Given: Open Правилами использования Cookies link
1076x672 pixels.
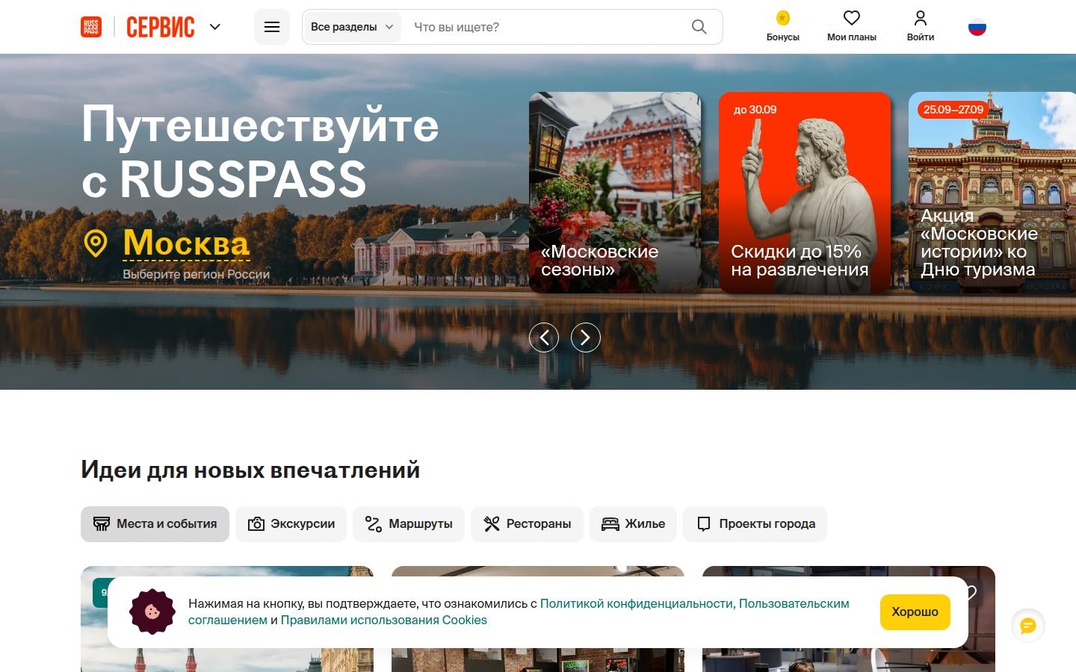Looking at the screenshot, I should click(383, 620).
